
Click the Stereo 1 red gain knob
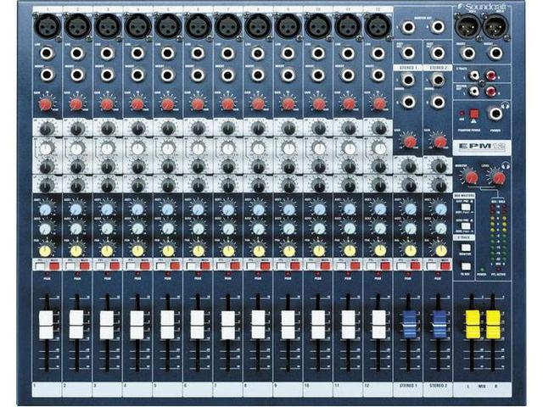(x=410, y=141)
